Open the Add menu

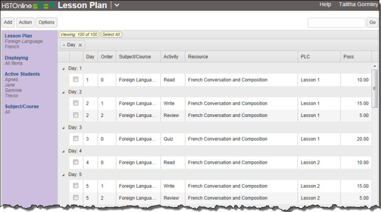pyautogui.click(x=8, y=22)
